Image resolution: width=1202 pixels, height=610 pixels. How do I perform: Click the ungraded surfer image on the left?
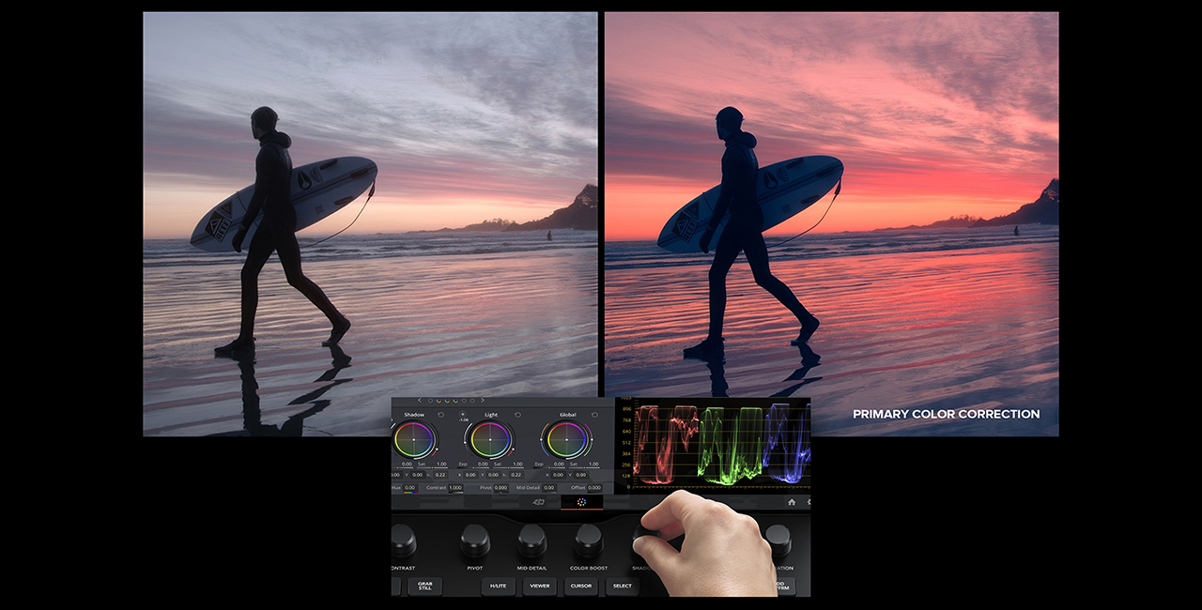[x=370, y=223]
